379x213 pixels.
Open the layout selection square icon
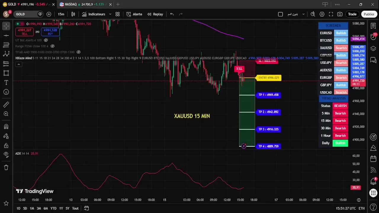pyautogui.click(x=280, y=14)
